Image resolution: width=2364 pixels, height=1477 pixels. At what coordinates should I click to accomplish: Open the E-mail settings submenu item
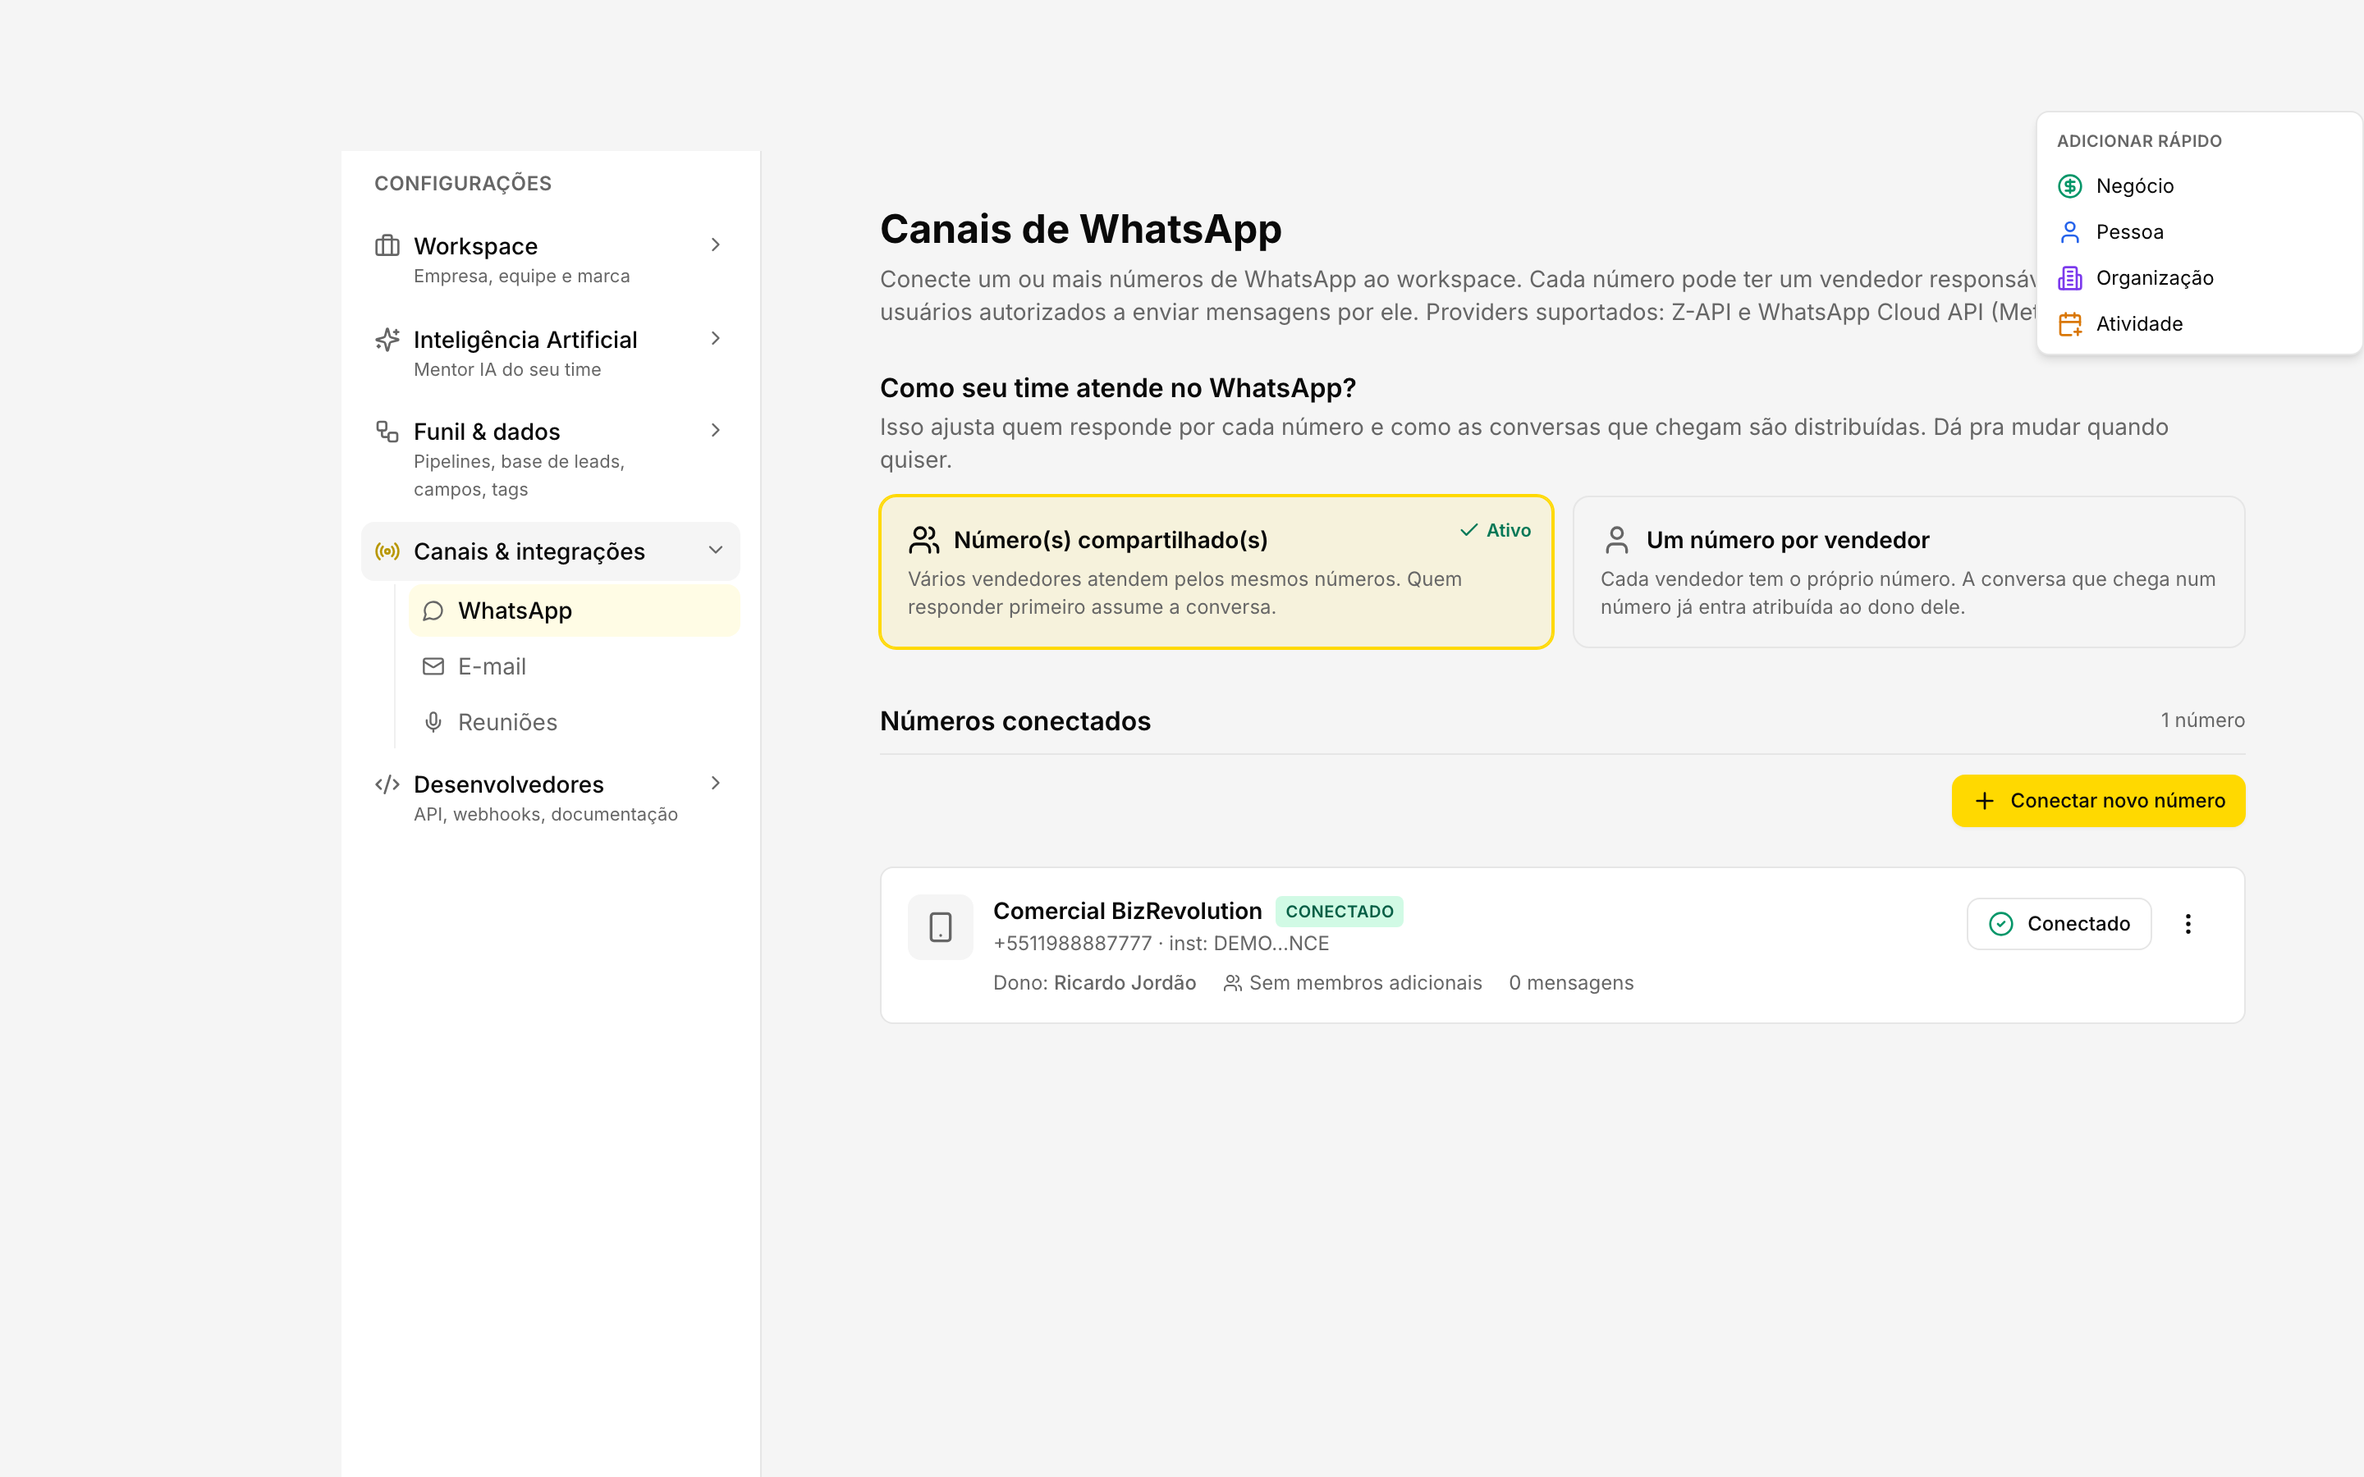574,666
